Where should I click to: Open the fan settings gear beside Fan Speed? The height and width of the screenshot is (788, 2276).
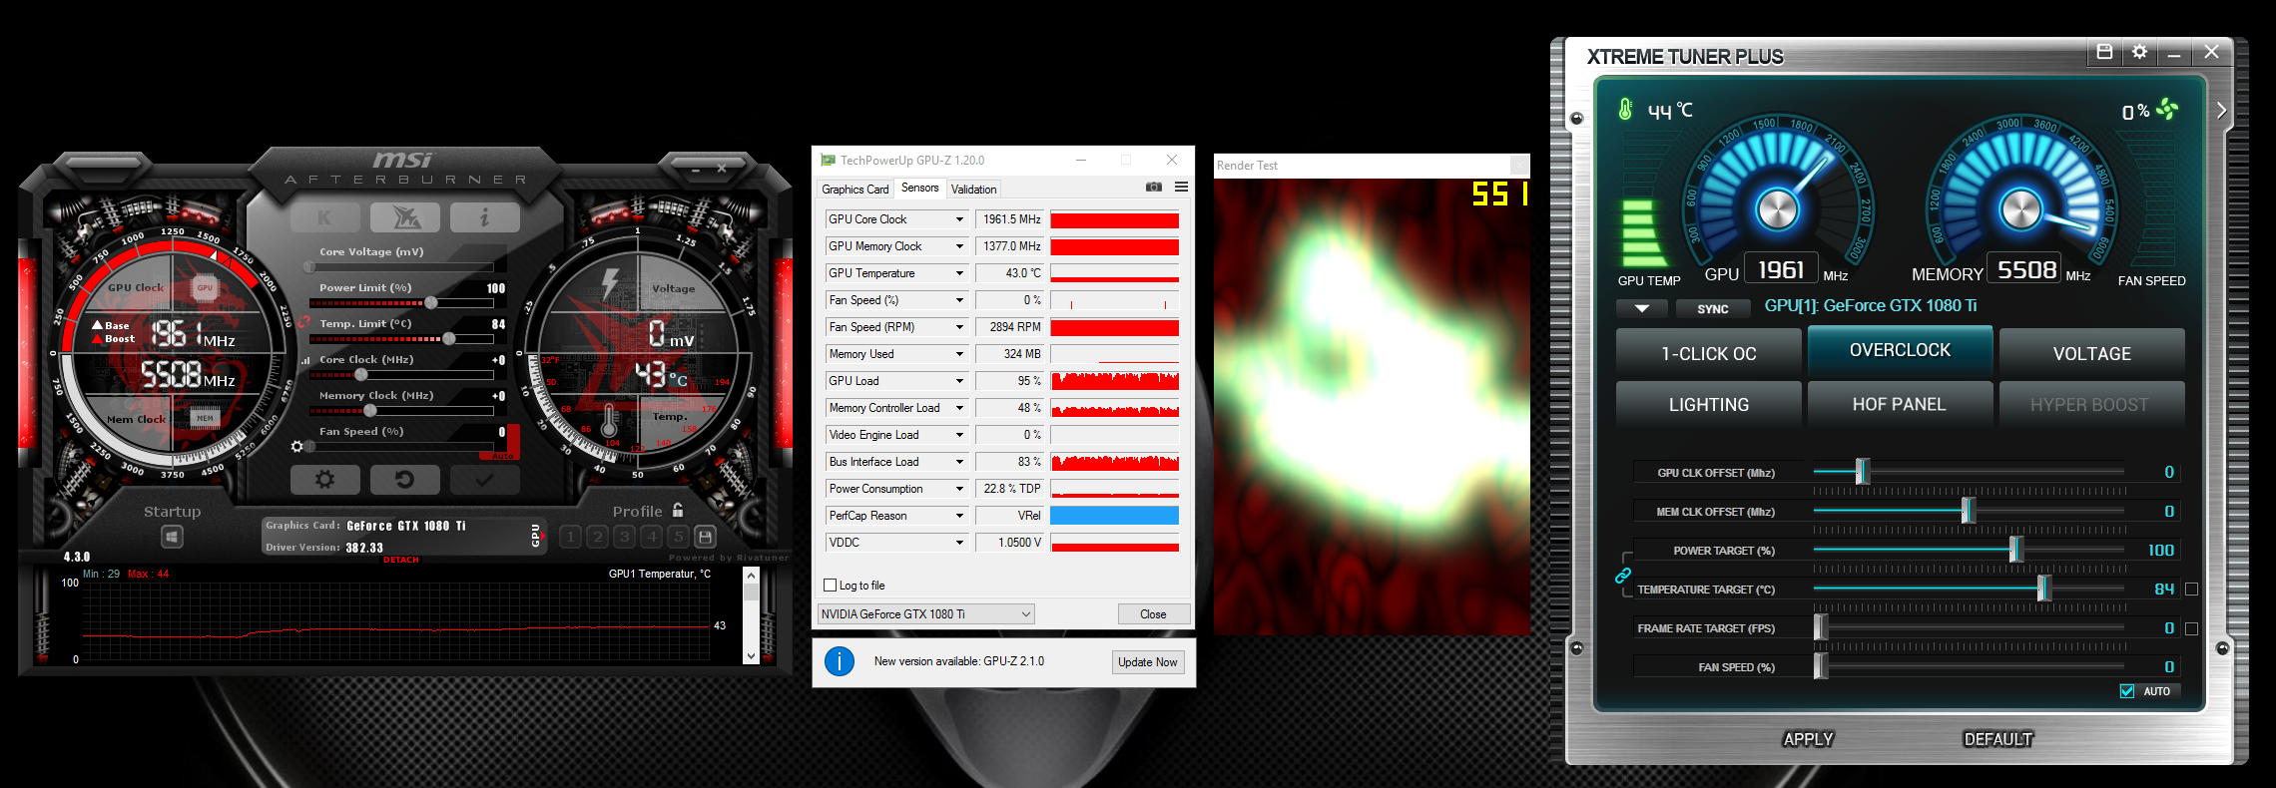[296, 446]
